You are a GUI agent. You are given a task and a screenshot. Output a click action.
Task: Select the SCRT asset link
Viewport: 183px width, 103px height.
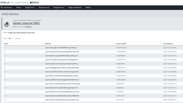(14, 33)
